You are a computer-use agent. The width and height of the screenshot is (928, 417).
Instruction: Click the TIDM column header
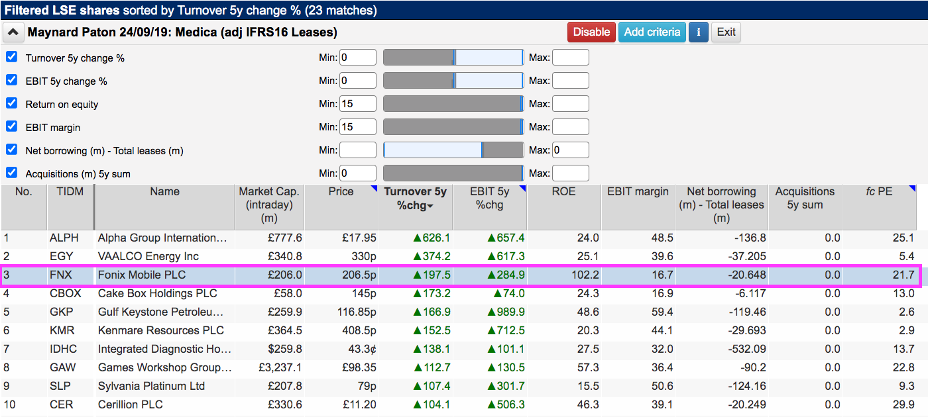click(70, 192)
